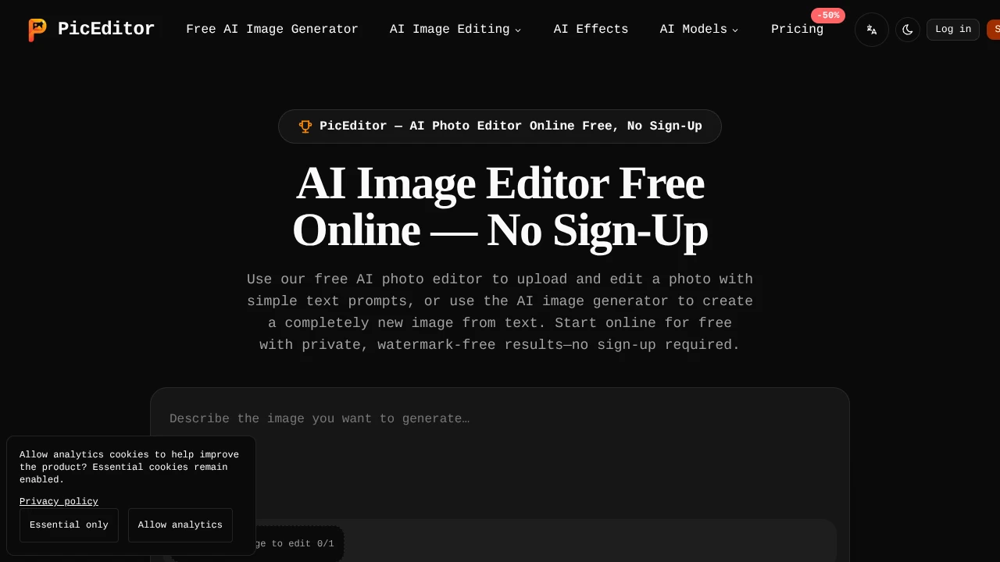Click the Log in button
Viewport: 1000px width, 562px height.
[953, 30]
